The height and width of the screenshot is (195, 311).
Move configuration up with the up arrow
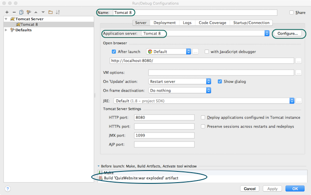(x=36, y=12)
